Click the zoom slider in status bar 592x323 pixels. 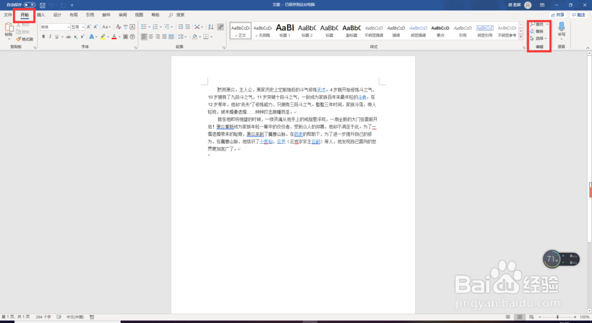(557, 317)
